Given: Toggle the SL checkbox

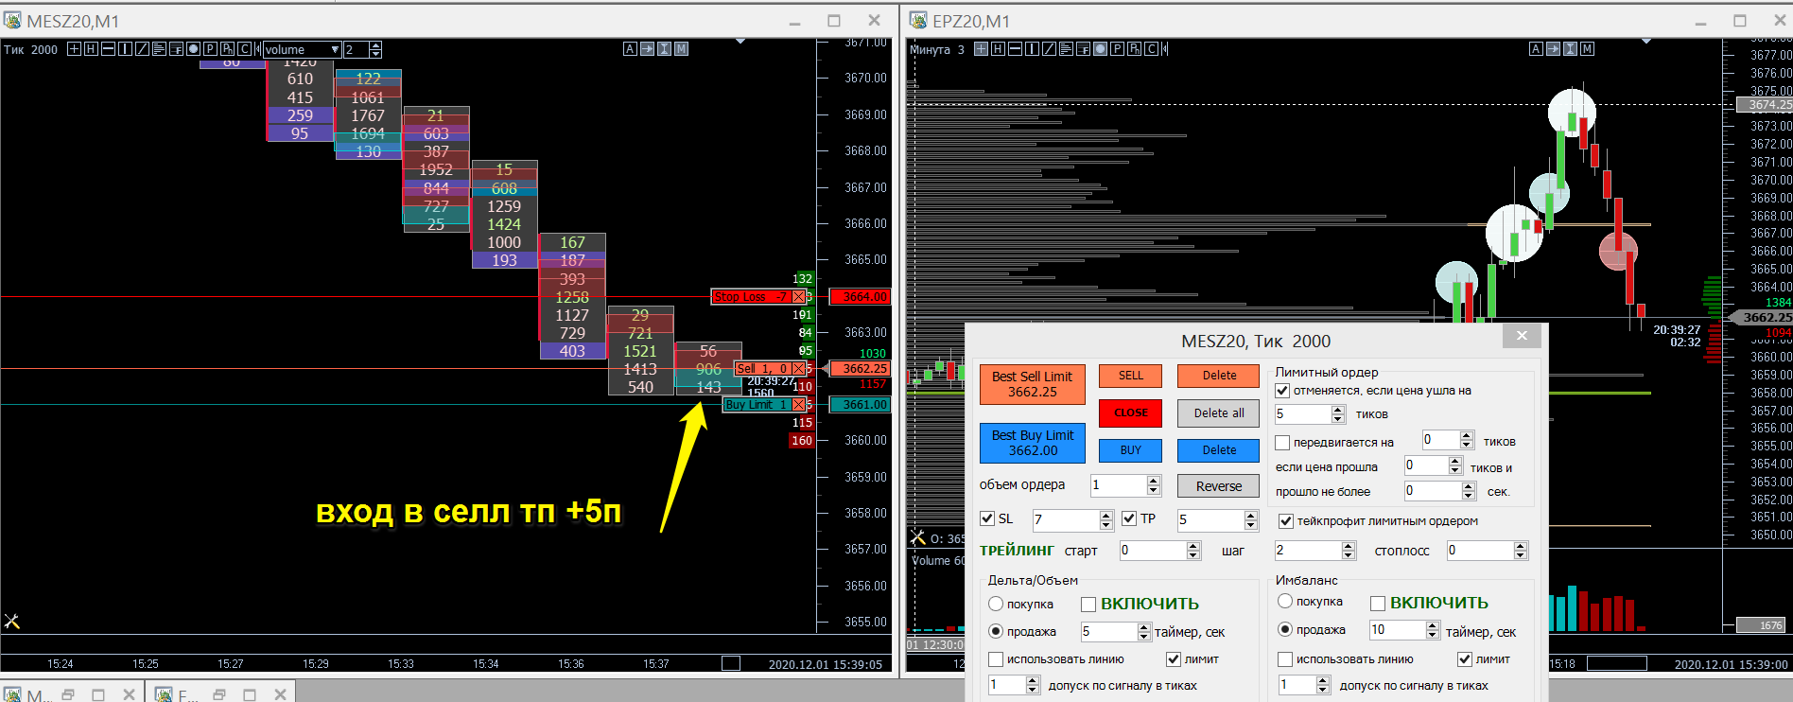Looking at the screenshot, I should pyautogui.click(x=987, y=518).
